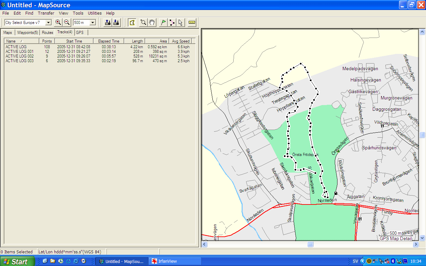Open the Utilities menu
Image resolution: width=426 pixels, height=266 pixels.
95,13
